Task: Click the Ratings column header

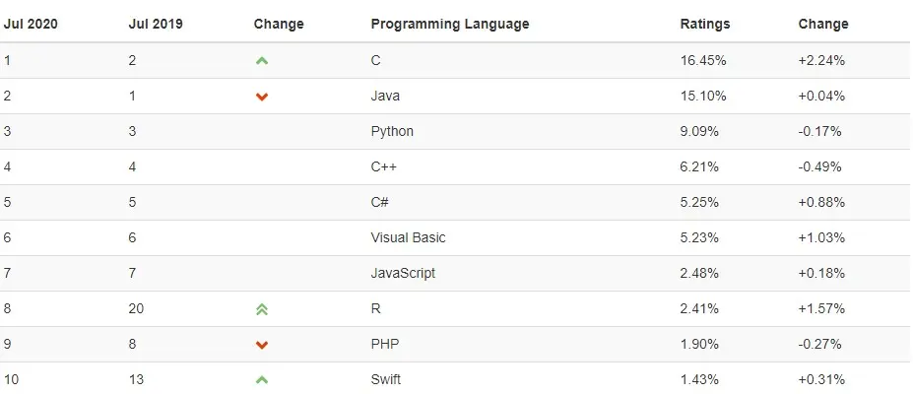Action: coord(705,24)
